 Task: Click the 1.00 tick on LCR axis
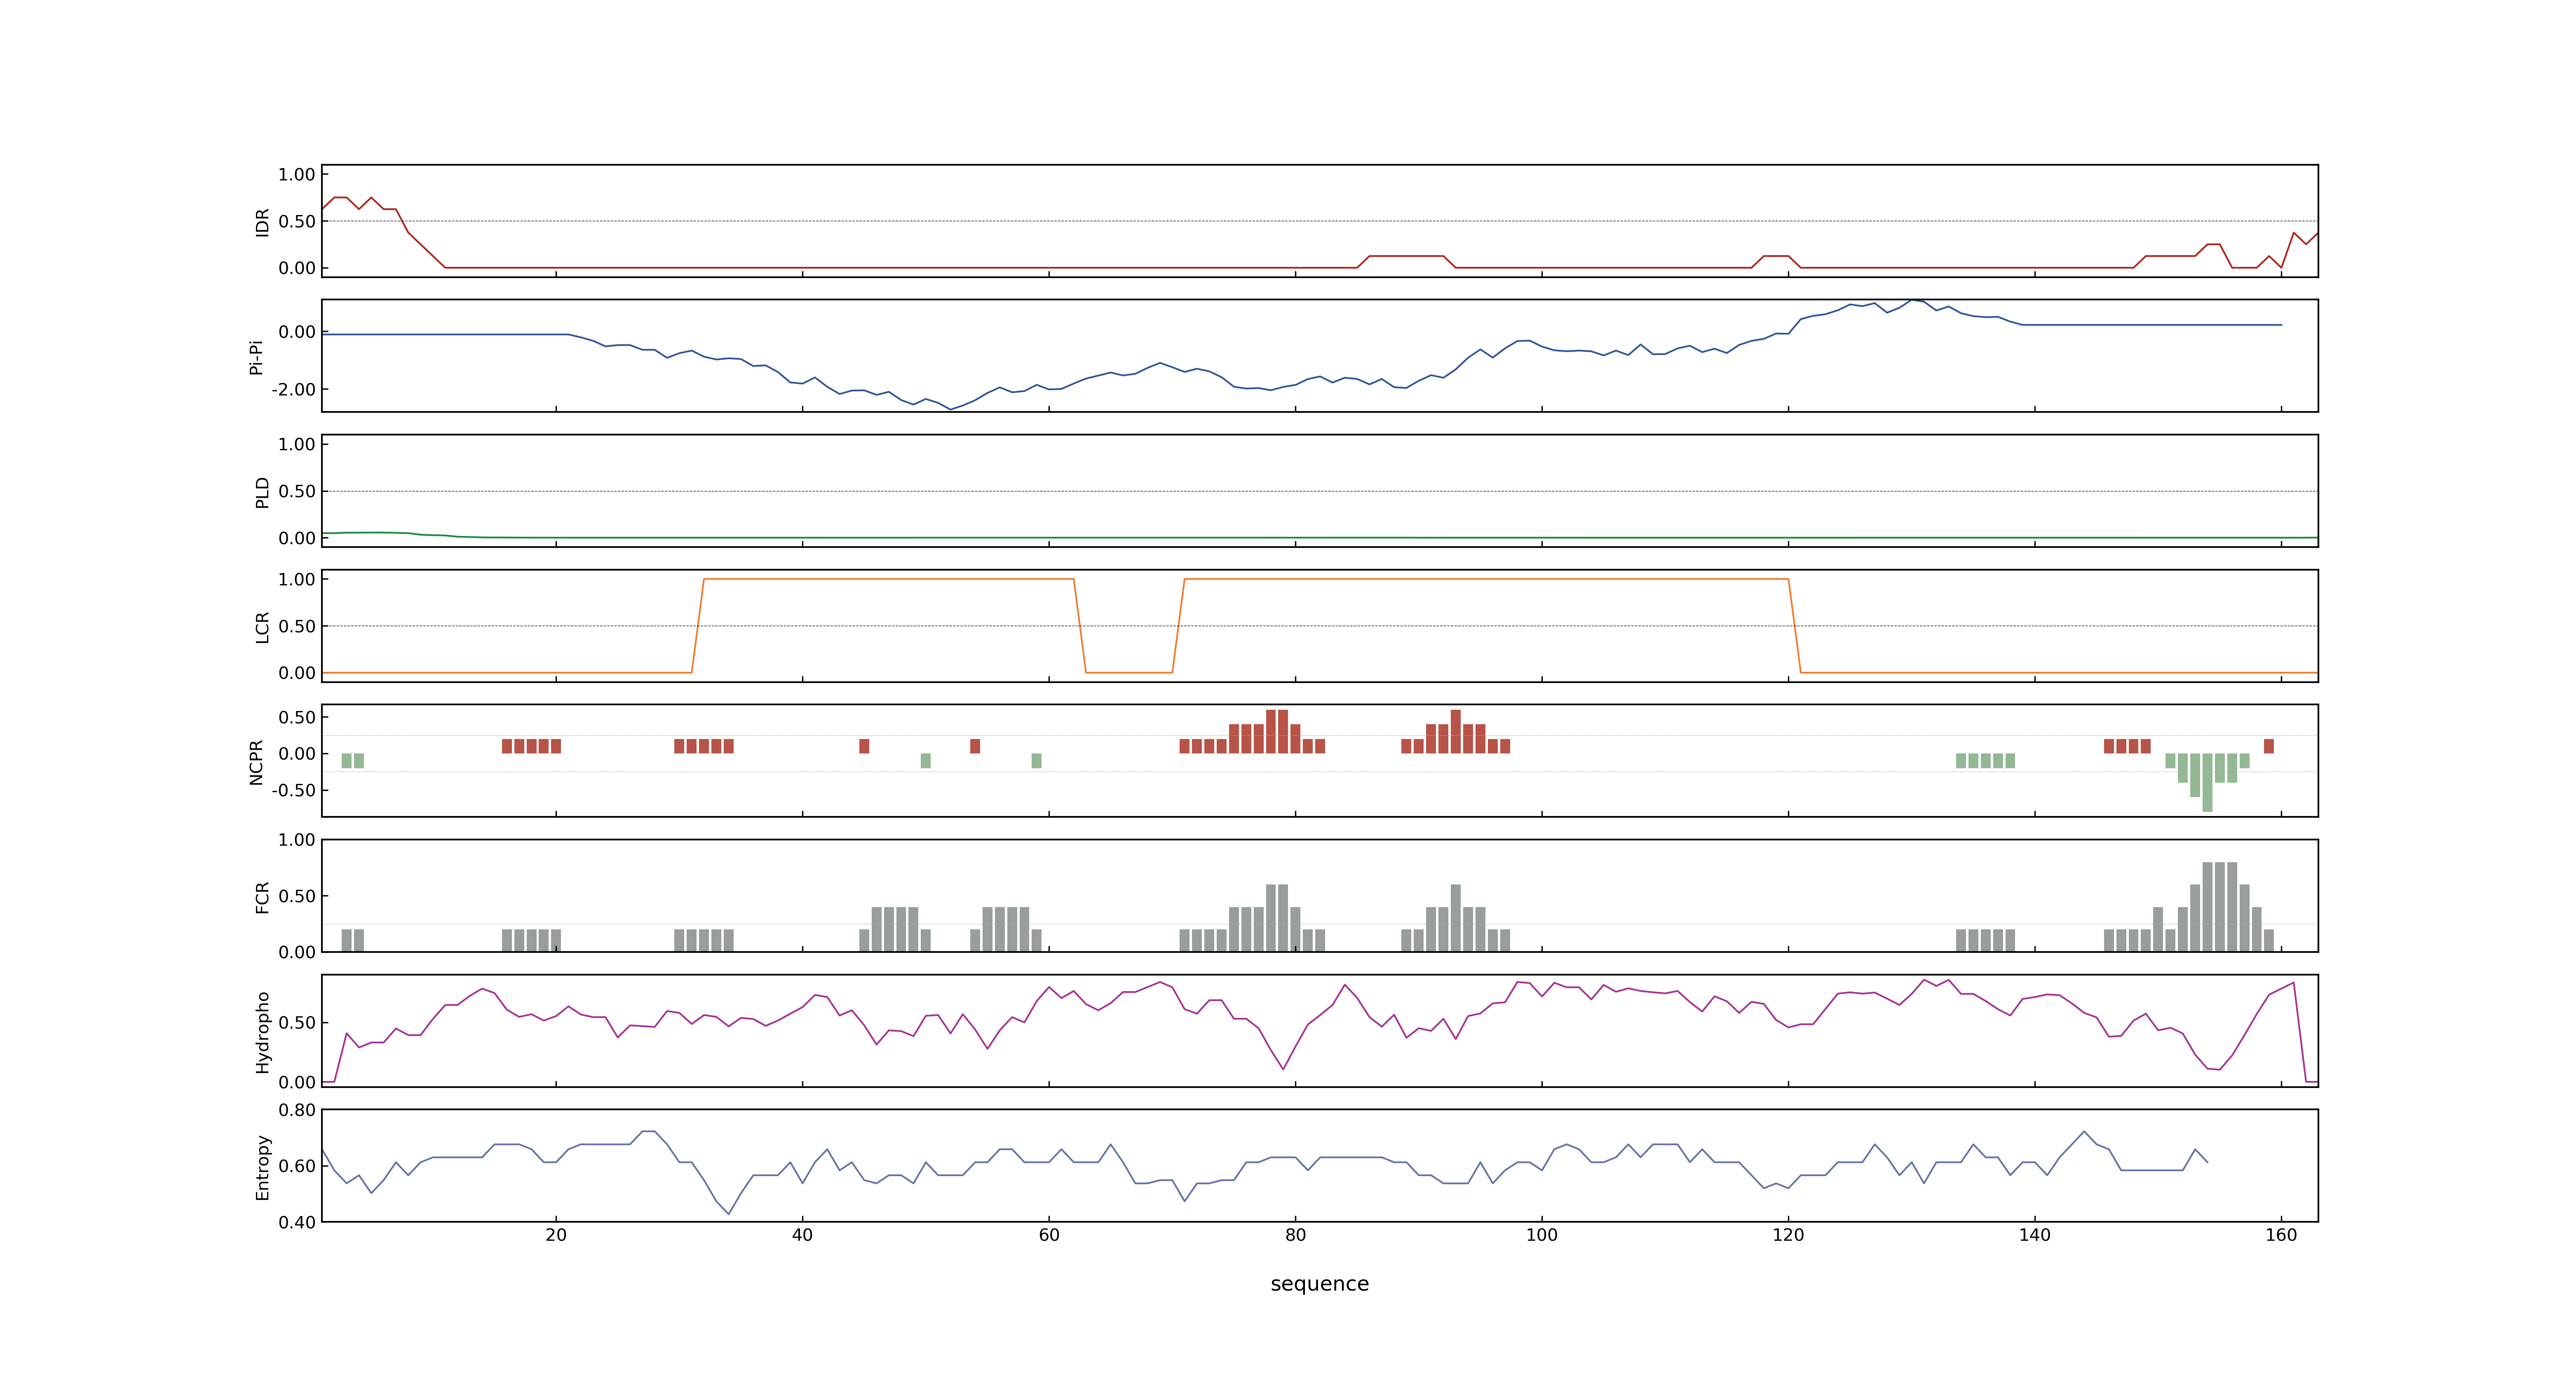(x=297, y=579)
